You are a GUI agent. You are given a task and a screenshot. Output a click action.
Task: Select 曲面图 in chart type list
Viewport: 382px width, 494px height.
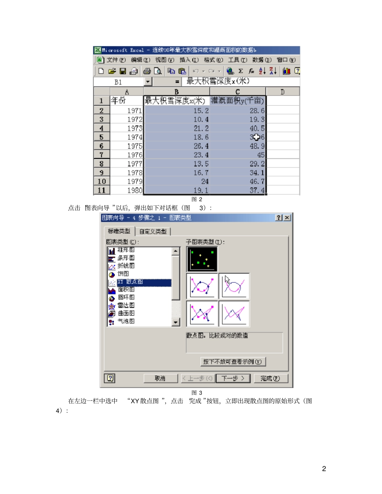(126, 313)
